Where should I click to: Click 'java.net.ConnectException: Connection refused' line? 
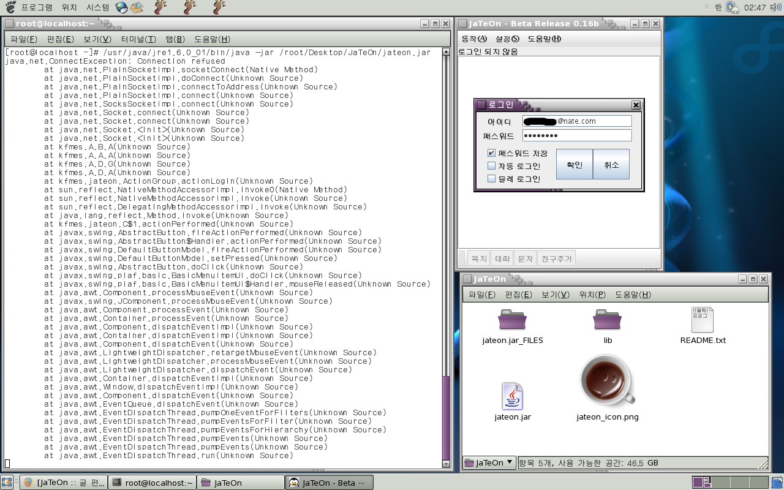[x=115, y=61]
